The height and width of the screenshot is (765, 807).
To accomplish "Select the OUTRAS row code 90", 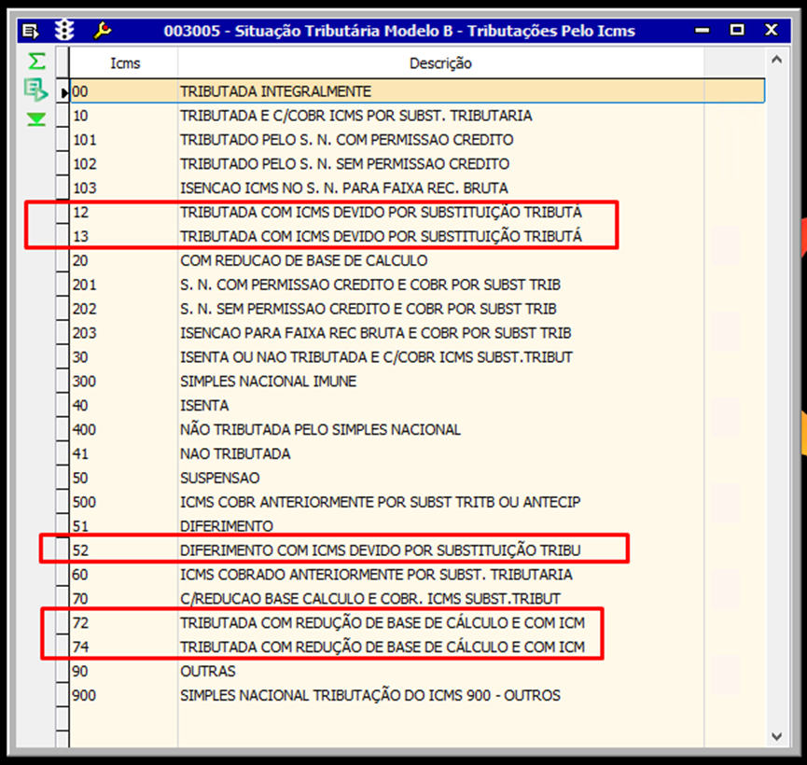I will click(417, 672).
